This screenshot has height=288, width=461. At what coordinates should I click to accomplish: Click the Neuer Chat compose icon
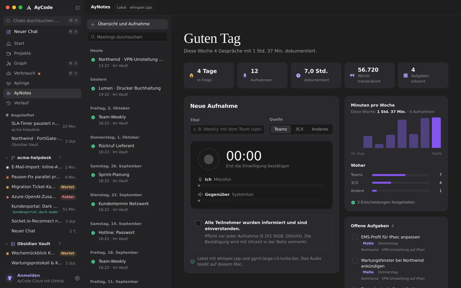pyautogui.click(x=9, y=32)
